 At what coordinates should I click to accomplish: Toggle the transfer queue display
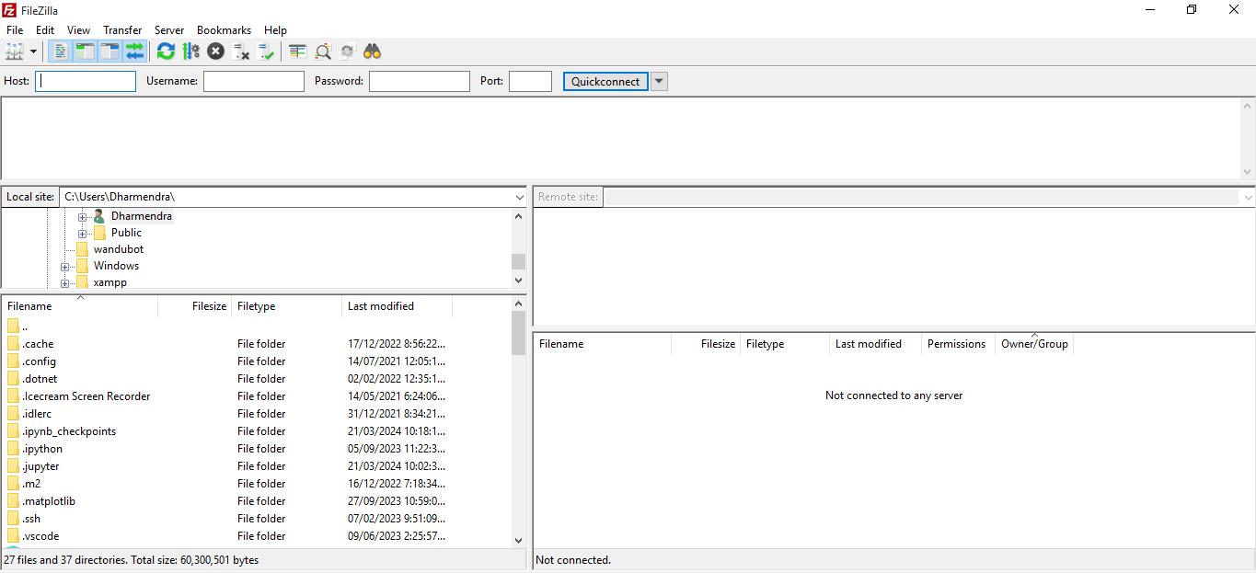pos(135,52)
